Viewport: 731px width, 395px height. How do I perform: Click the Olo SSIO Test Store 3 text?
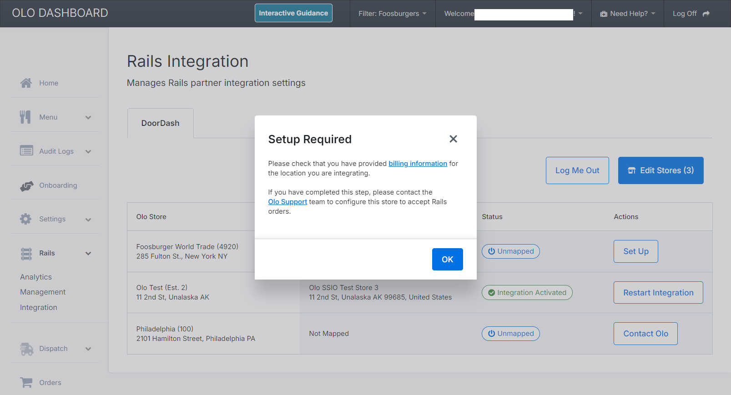344,287
